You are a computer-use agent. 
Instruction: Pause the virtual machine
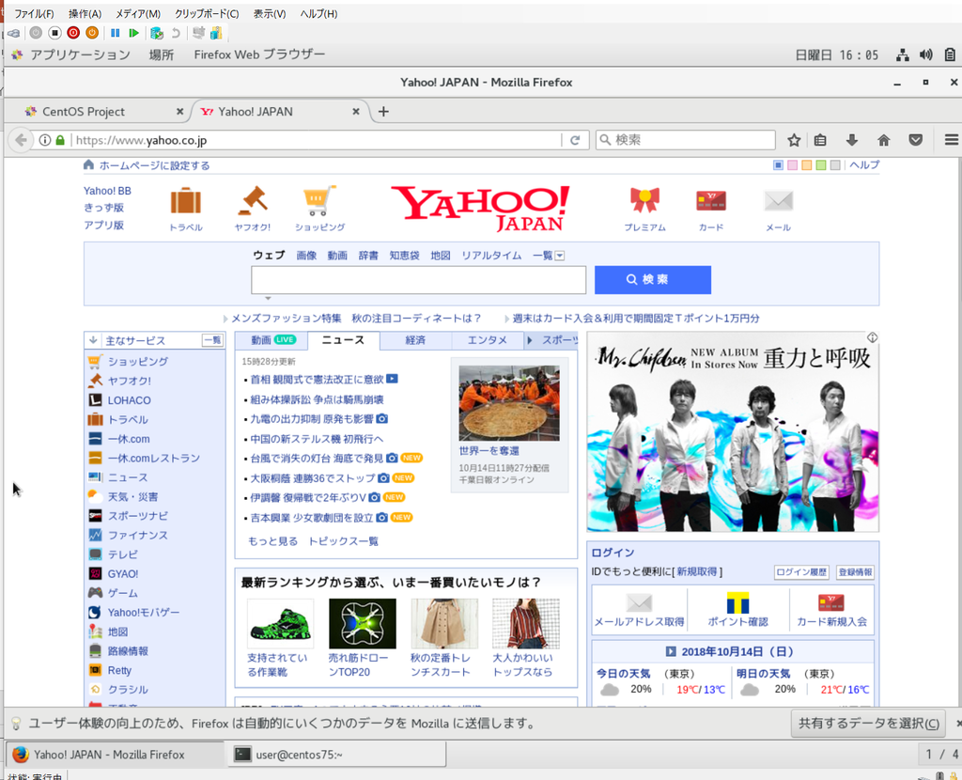point(116,33)
